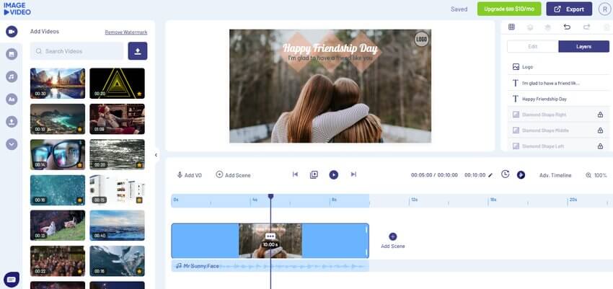The height and width of the screenshot is (289, 613).
Task: Play the current scene only
Action: 314,174
